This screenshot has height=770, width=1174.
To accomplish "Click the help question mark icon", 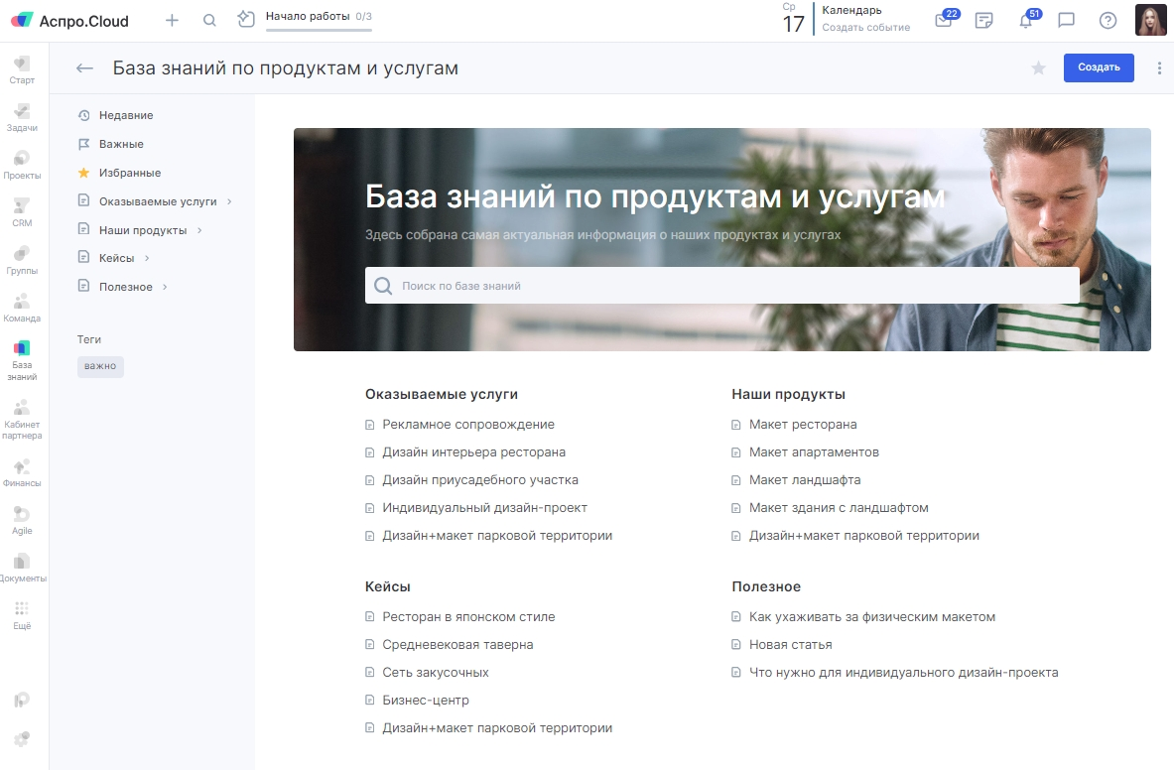I will 1108,21.
